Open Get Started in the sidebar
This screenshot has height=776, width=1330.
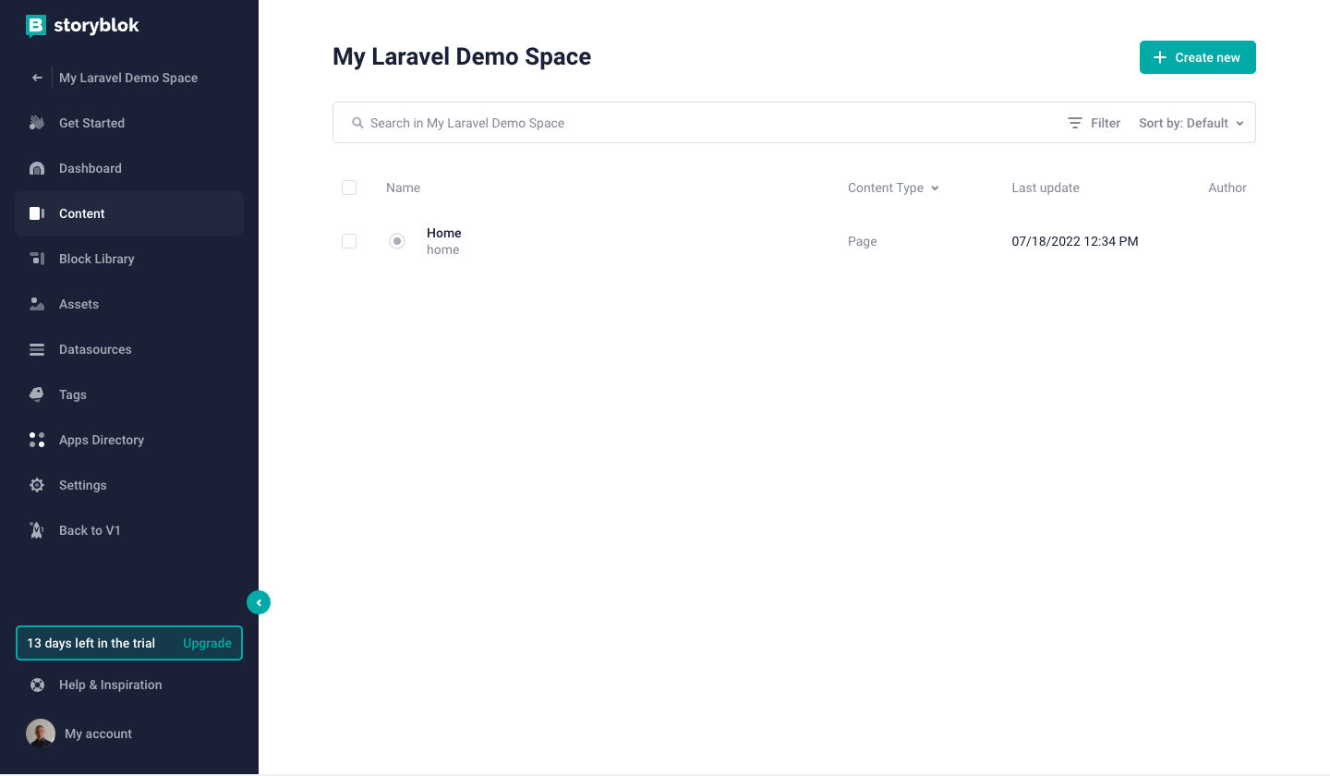[x=129, y=123]
